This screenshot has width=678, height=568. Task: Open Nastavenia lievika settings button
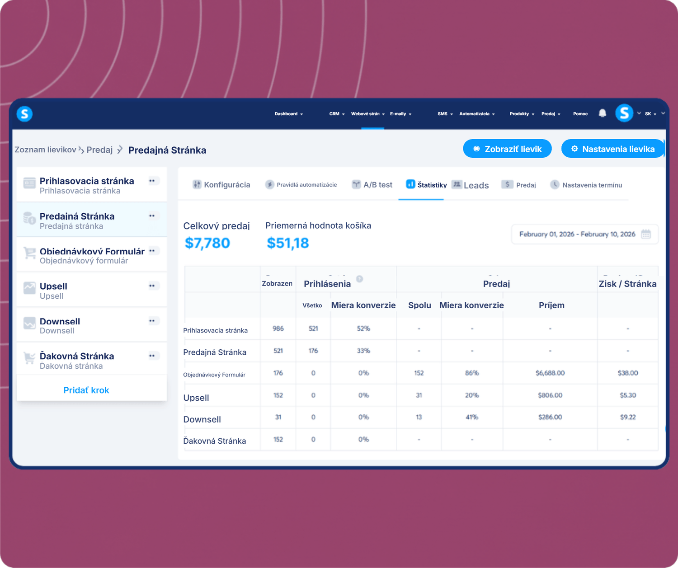coord(613,149)
